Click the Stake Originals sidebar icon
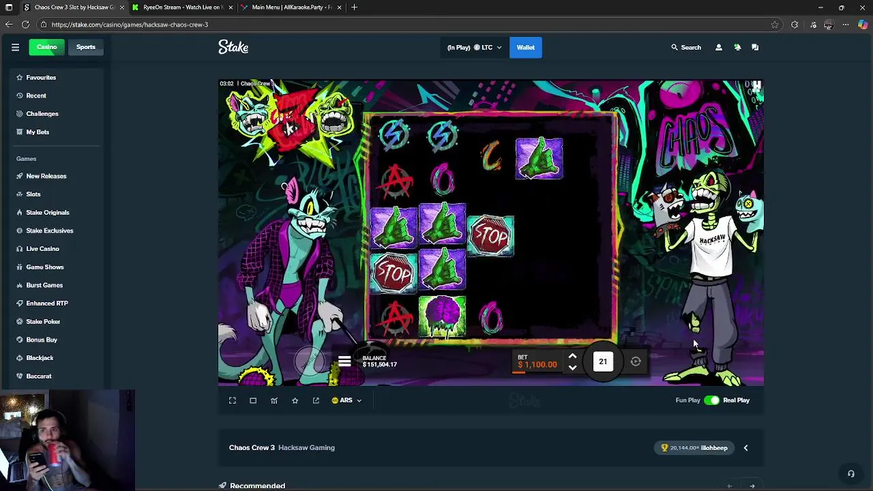This screenshot has width=873, height=491. 20,212
